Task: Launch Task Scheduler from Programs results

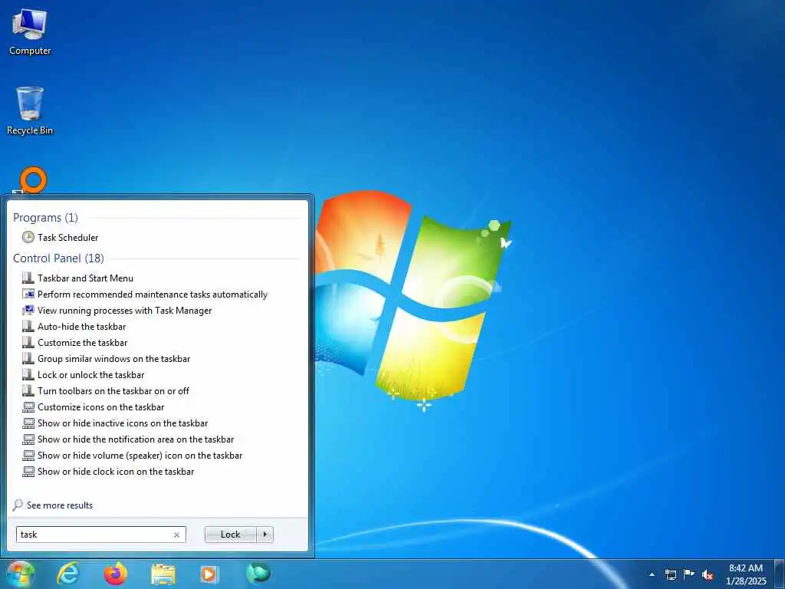Action: [67, 238]
